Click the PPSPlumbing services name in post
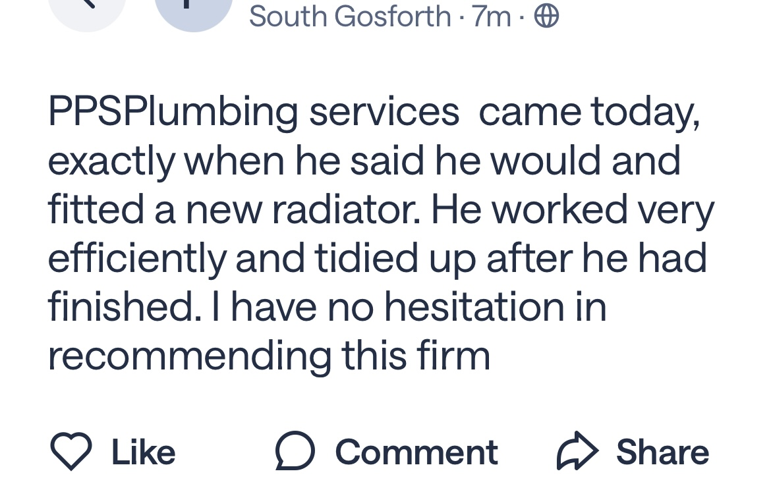The height and width of the screenshot is (490, 771). click(x=253, y=112)
